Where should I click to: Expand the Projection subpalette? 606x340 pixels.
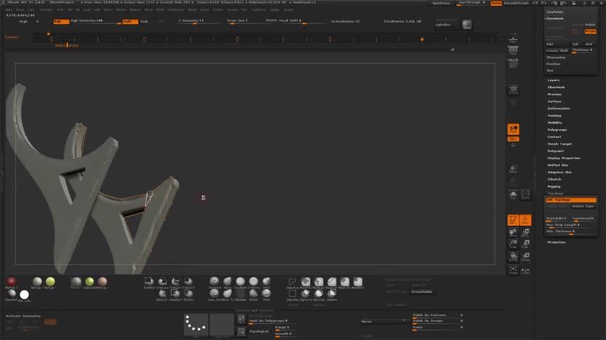(556, 242)
